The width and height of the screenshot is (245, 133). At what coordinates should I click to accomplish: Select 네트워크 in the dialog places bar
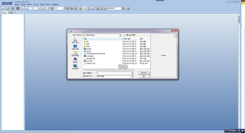(75, 67)
